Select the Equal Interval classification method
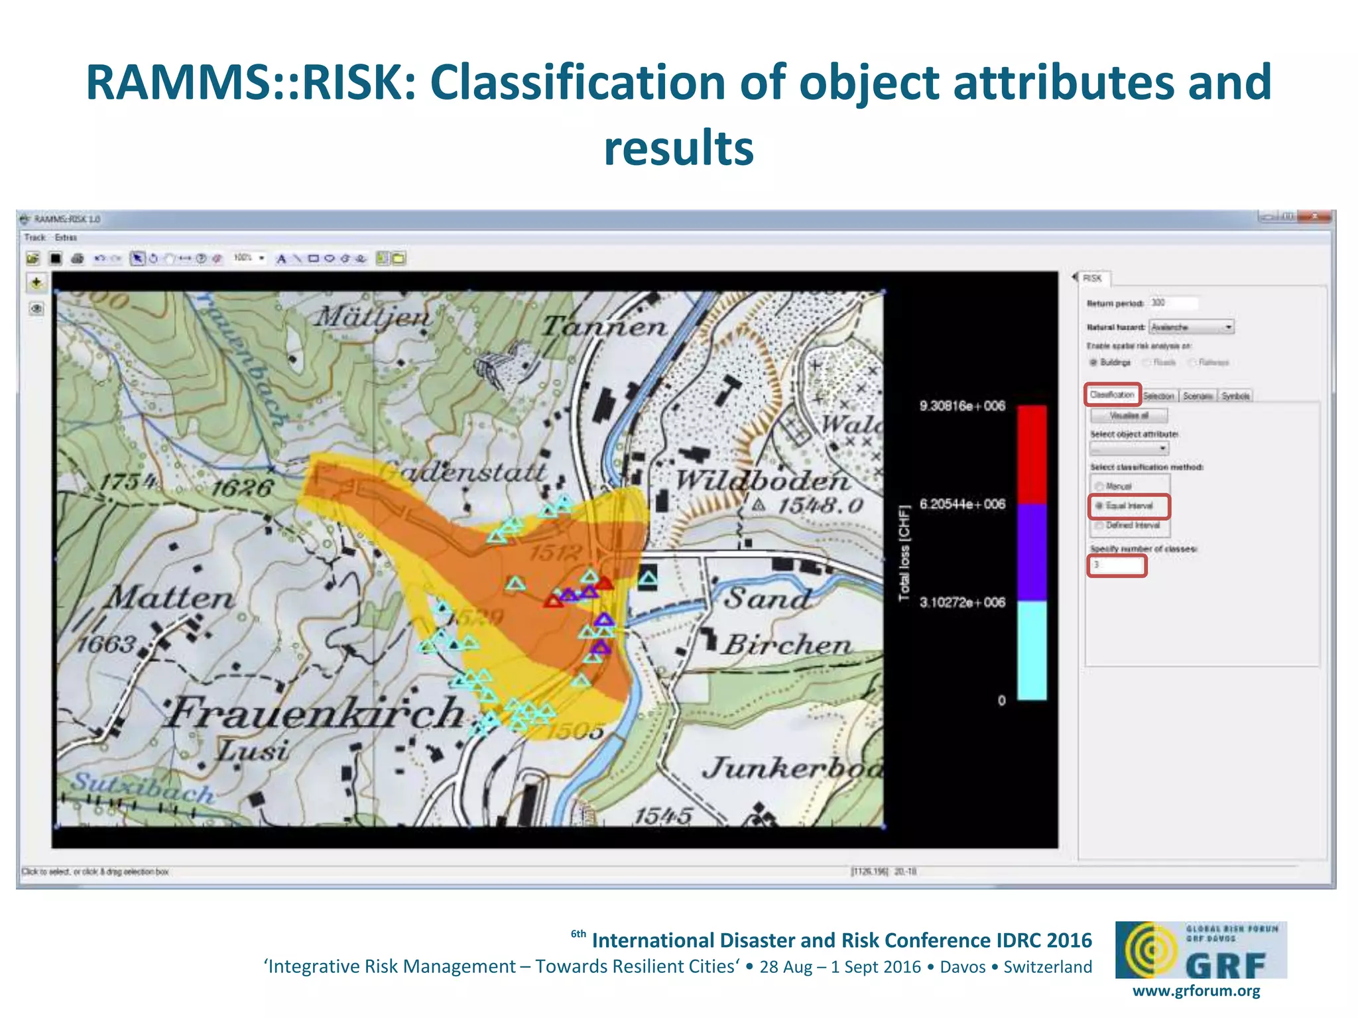 1099,506
